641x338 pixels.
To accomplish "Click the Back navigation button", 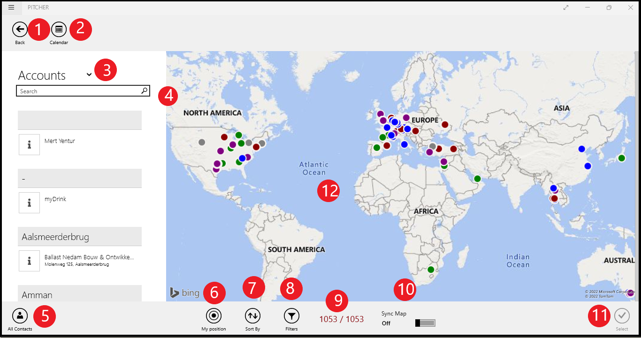I will (x=20, y=29).
